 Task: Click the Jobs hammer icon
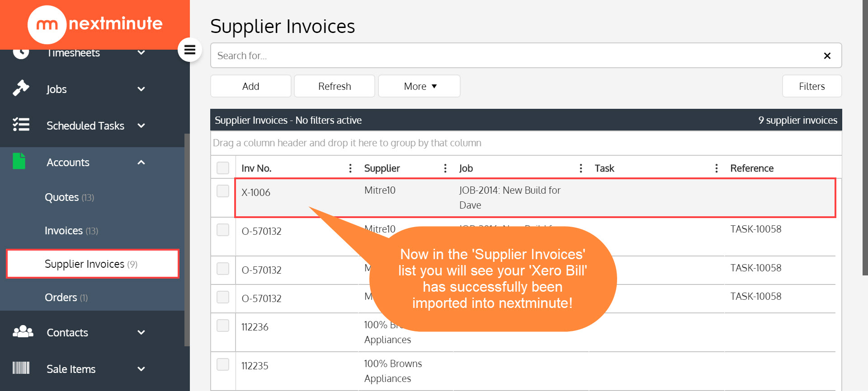[21, 88]
